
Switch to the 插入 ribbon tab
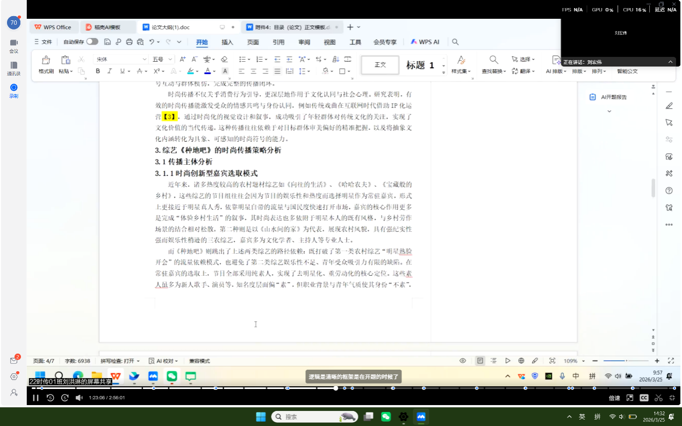click(x=227, y=42)
